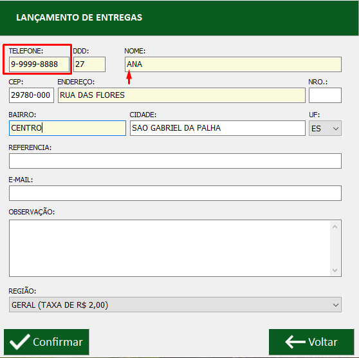Click the CEP field with 29780-000
This screenshot has height=358, width=359.
(32, 95)
